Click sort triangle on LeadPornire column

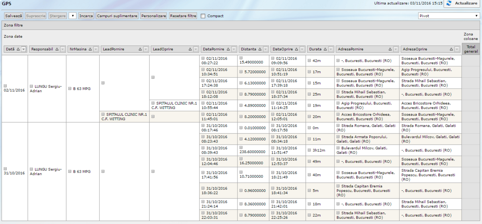click(140, 49)
